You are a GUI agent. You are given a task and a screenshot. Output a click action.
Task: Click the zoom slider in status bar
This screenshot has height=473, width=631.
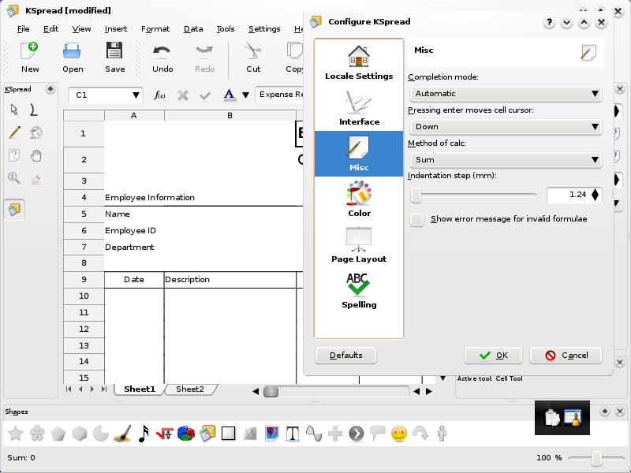click(596, 458)
